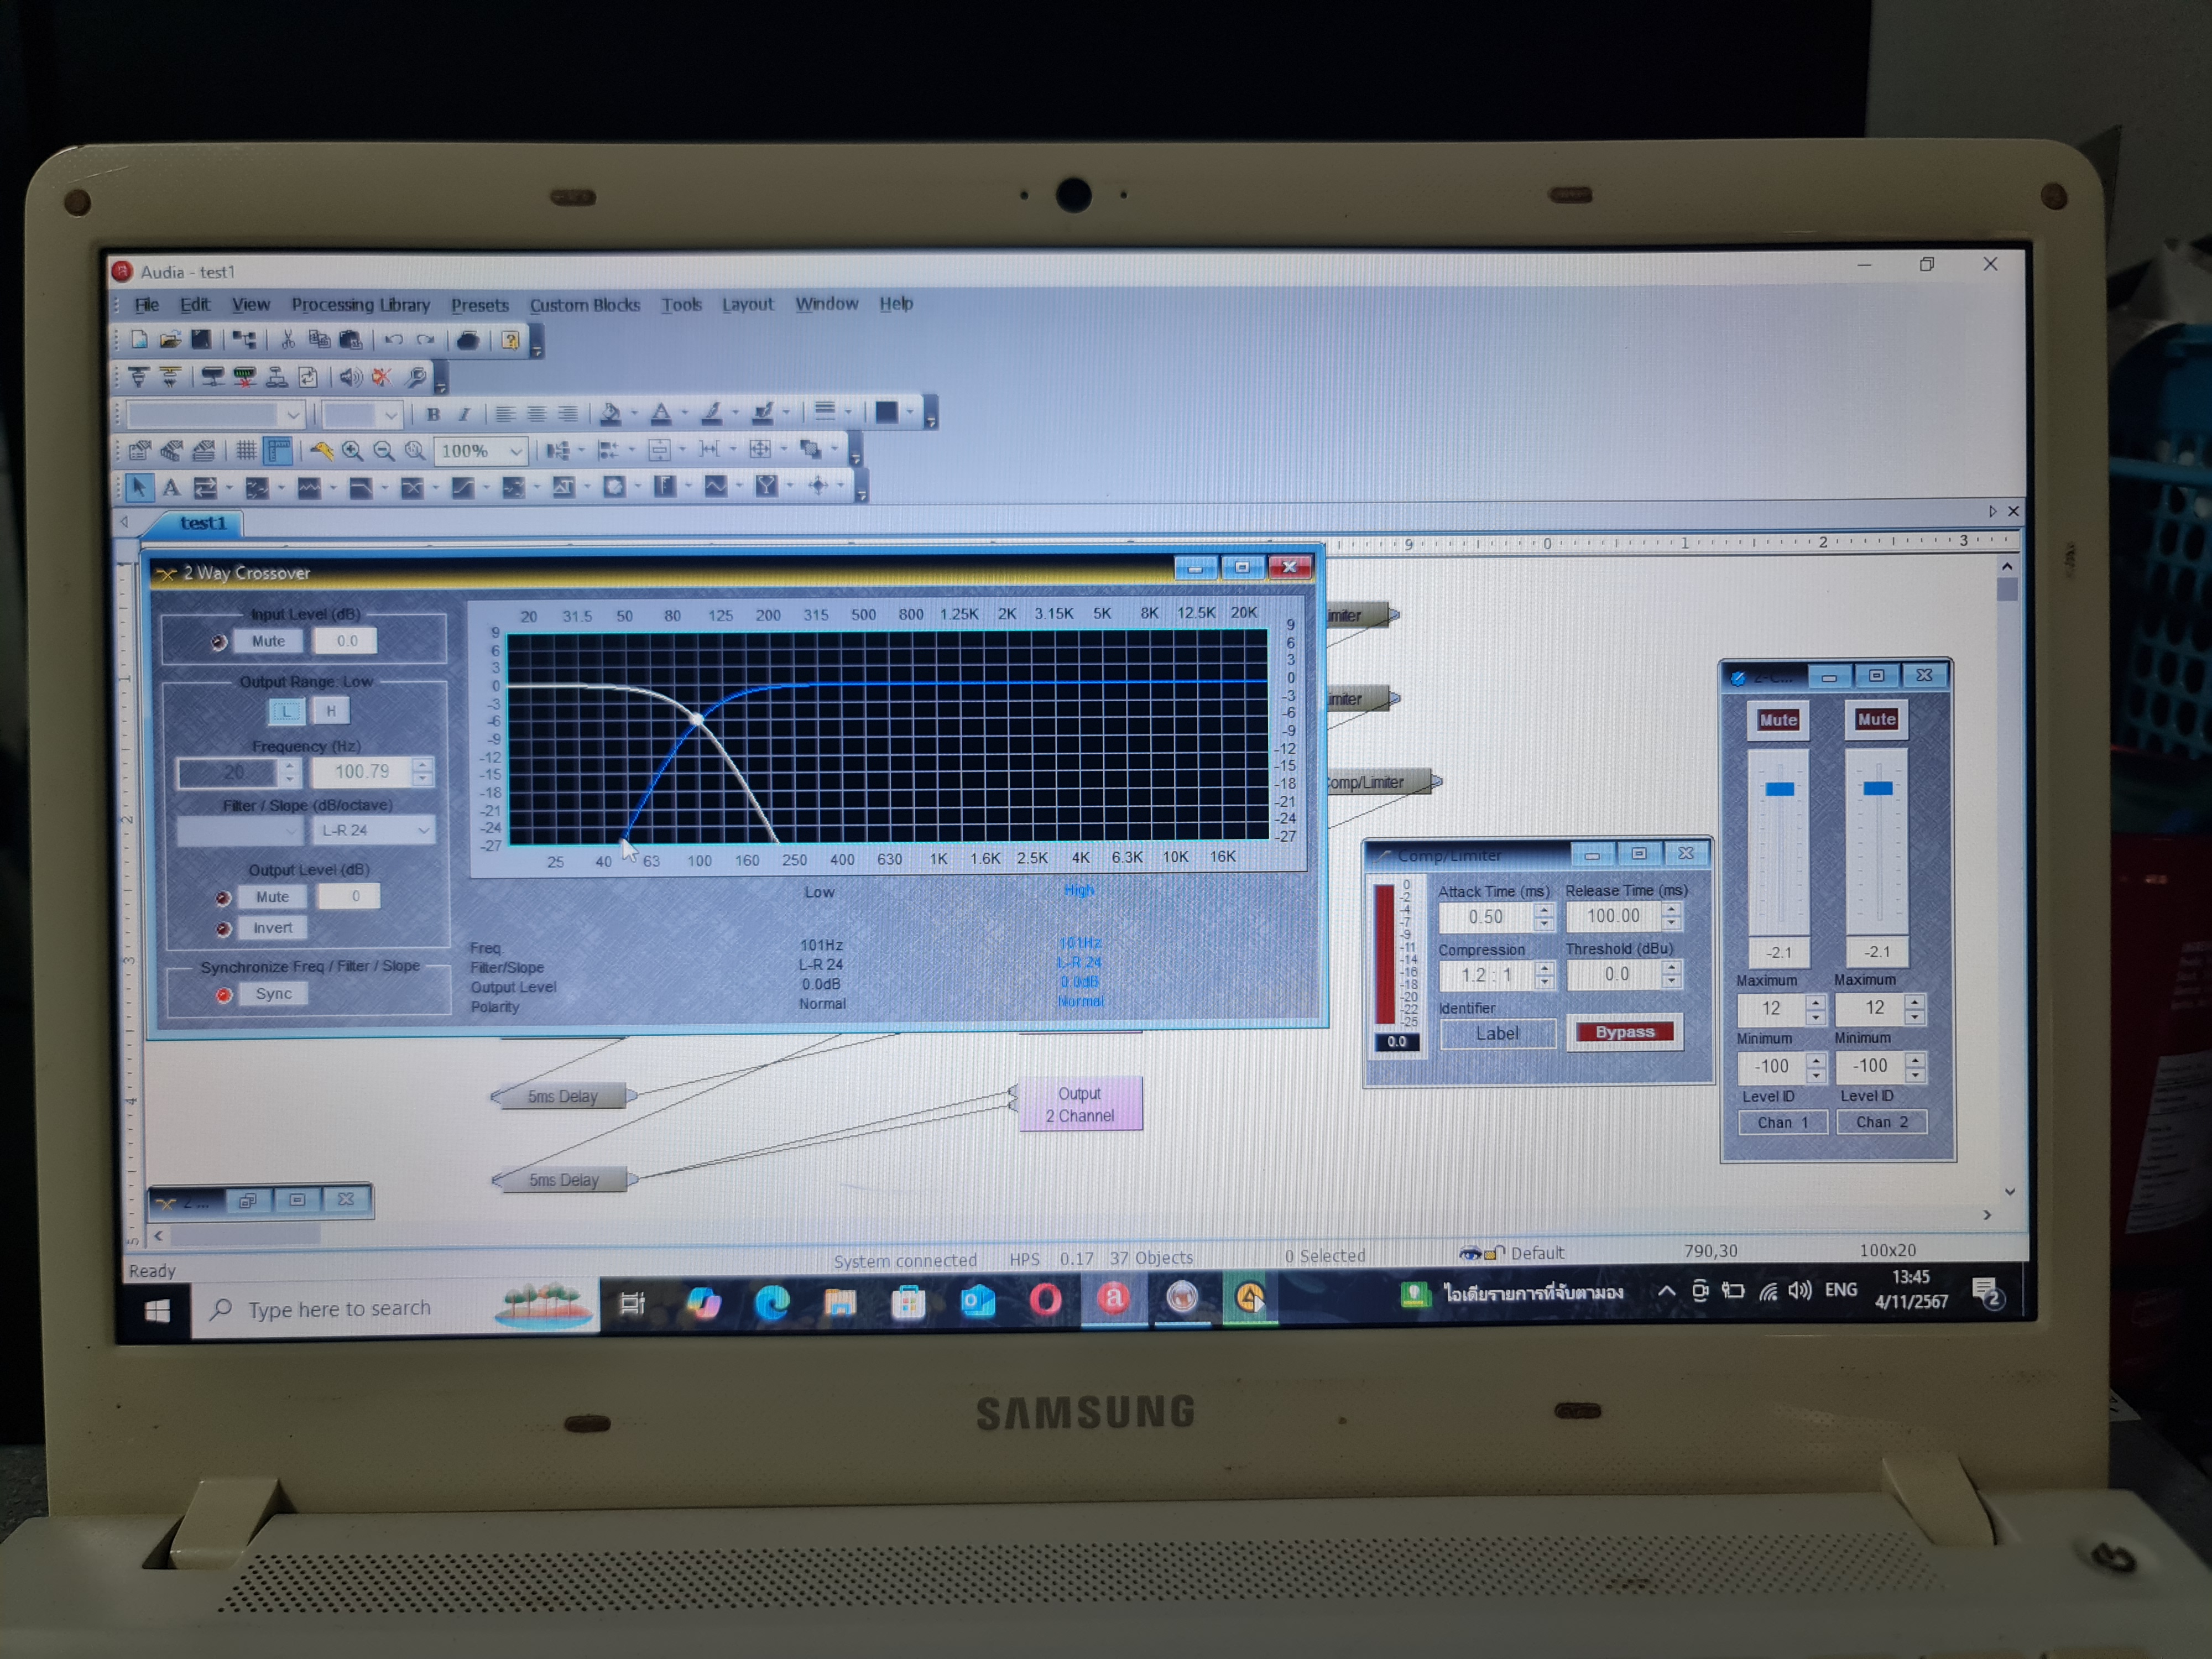Toggle Bold text formatting

(433, 414)
